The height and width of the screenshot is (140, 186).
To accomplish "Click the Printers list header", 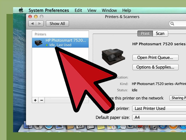I will pos(40,34).
